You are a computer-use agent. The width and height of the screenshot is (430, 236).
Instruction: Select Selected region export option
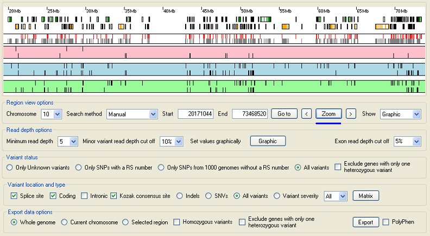125,222
